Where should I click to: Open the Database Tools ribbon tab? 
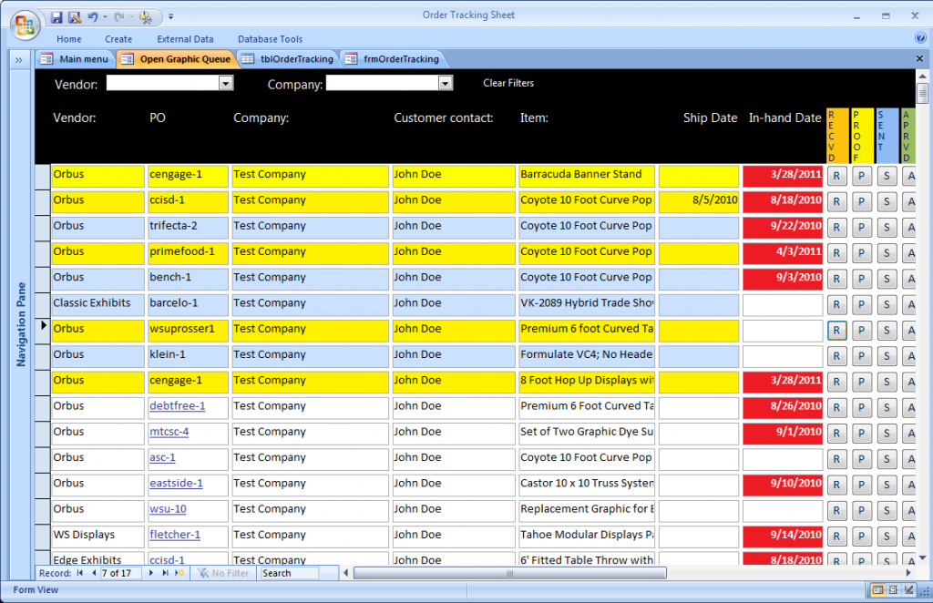pos(270,39)
